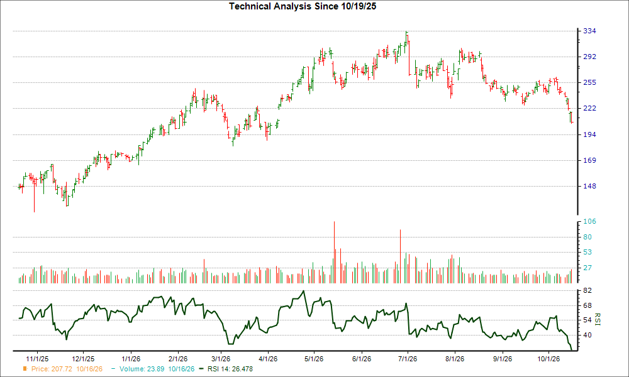The width and height of the screenshot is (629, 377).
Task: Click the 8/1/26 date label
Action: tap(455, 359)
